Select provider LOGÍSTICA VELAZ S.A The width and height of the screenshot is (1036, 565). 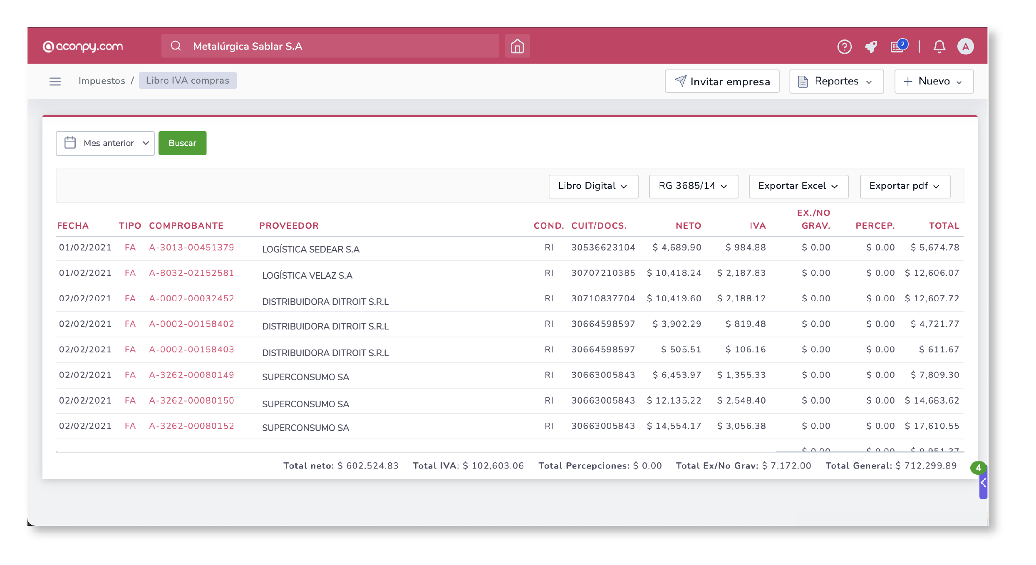[307, 275]
